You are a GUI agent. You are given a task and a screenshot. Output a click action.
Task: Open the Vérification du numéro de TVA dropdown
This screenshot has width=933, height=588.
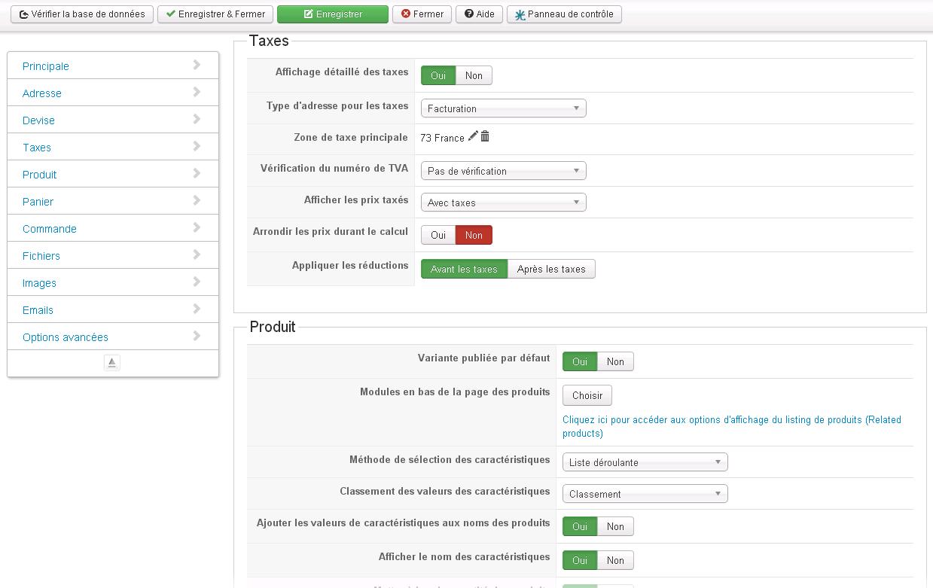pos(503,171)
